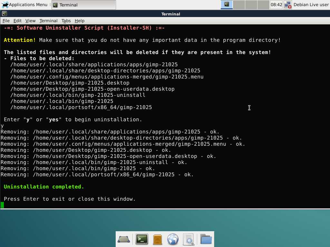Click /home/user/.local/portsoft/x86_64/gimp-21025 in file list
Screen dimensions: 330x247
(x=81, y=107)
